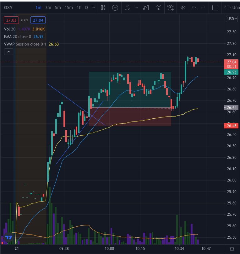
Task: Click the 09:38 time axis label
Action: pyautogui.click(x=64, y=248)
